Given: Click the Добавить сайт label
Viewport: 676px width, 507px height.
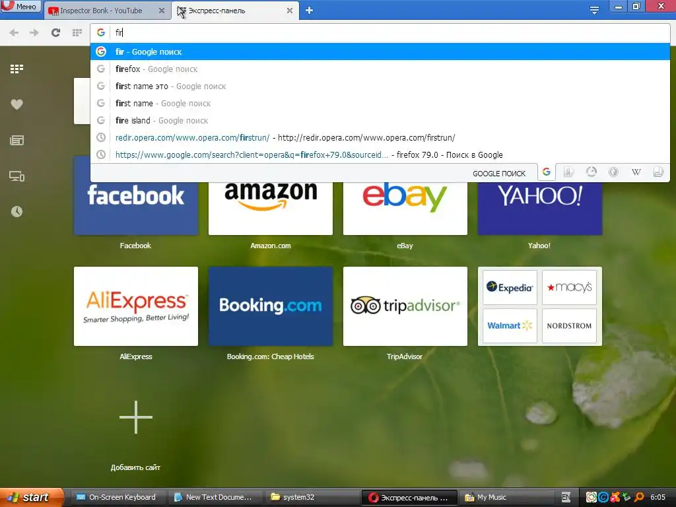Looking at the screenshot, I should point(135,467).
